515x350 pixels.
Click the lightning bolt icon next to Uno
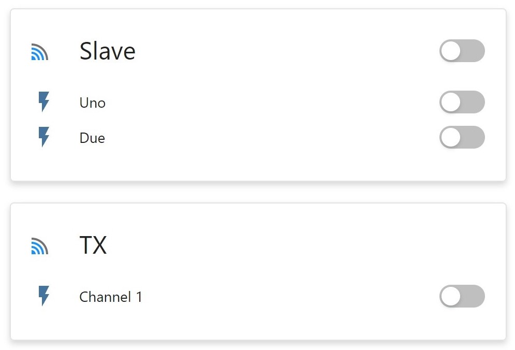(x=45, y=102)
